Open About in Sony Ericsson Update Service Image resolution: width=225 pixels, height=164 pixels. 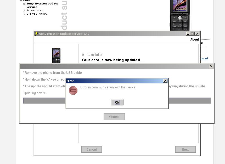pos(194,39)
